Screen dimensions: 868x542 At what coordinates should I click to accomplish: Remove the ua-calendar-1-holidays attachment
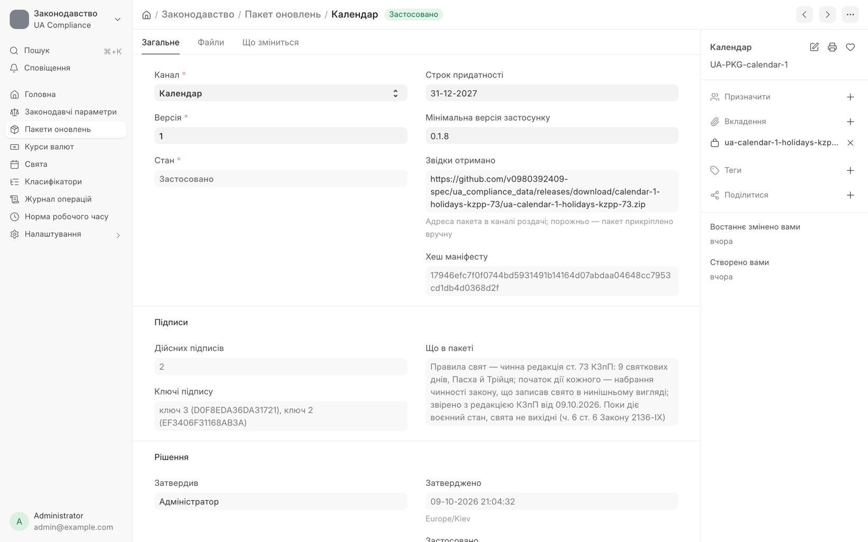click(x=850, y=143)
